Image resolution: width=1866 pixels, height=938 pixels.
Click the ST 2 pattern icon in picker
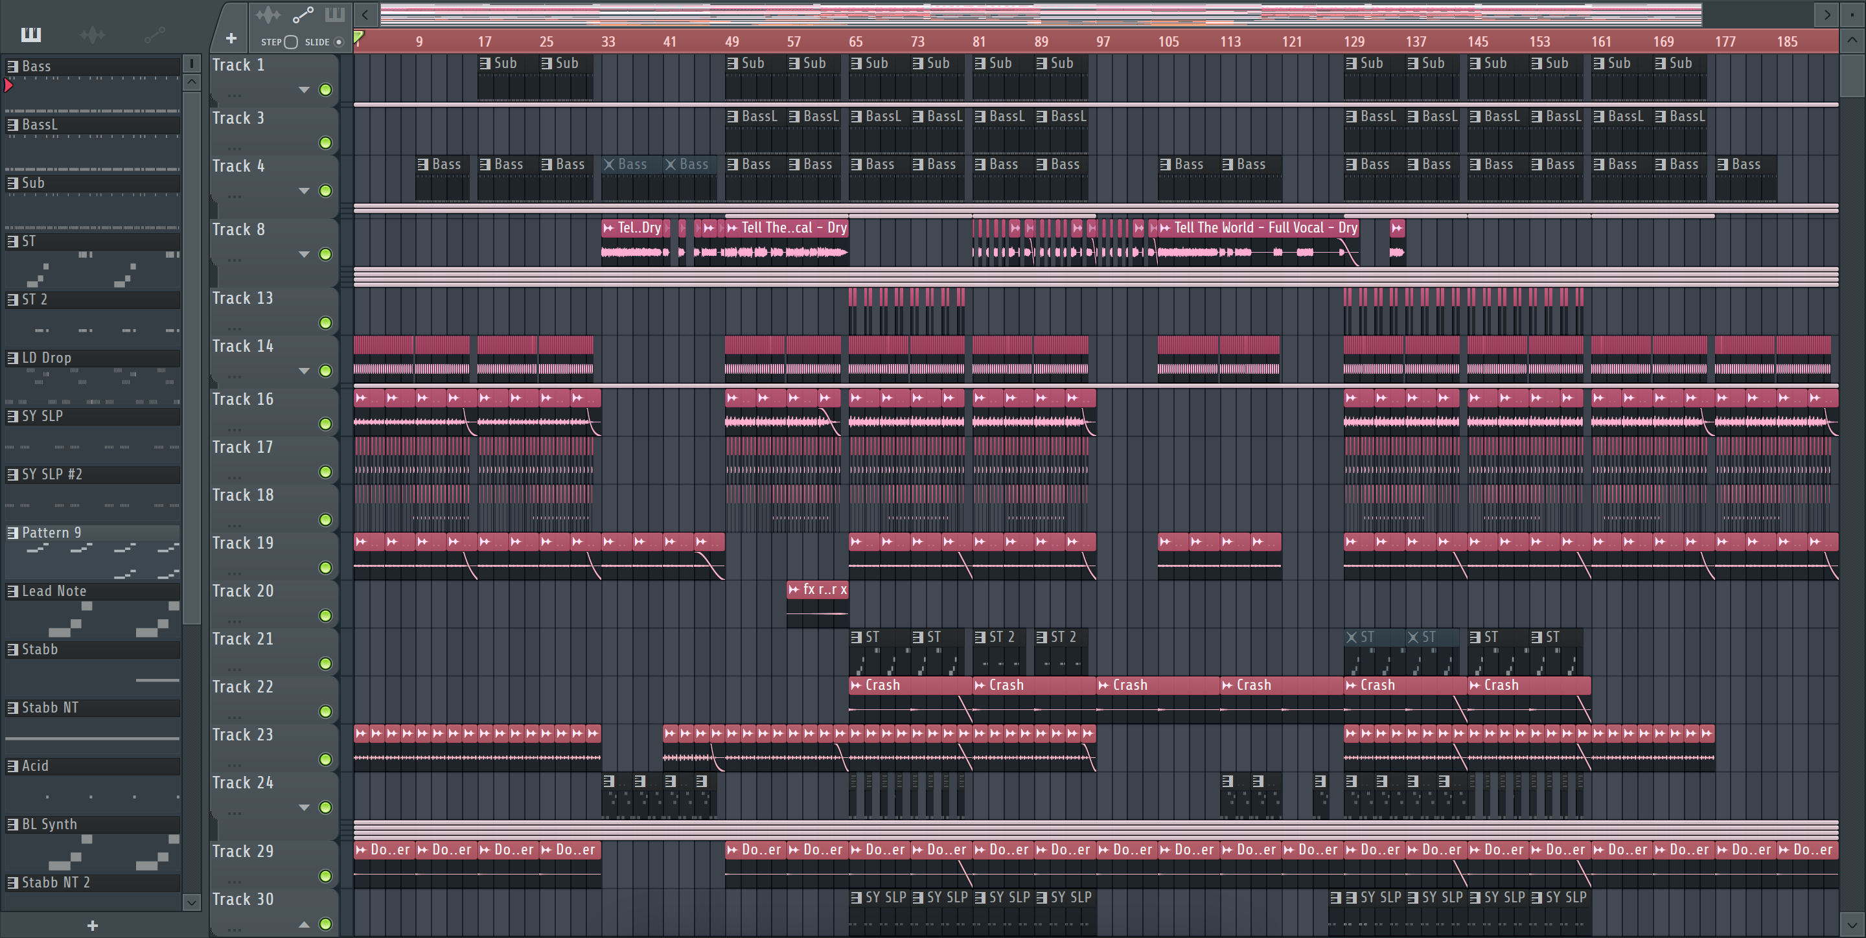coord(12,299)
